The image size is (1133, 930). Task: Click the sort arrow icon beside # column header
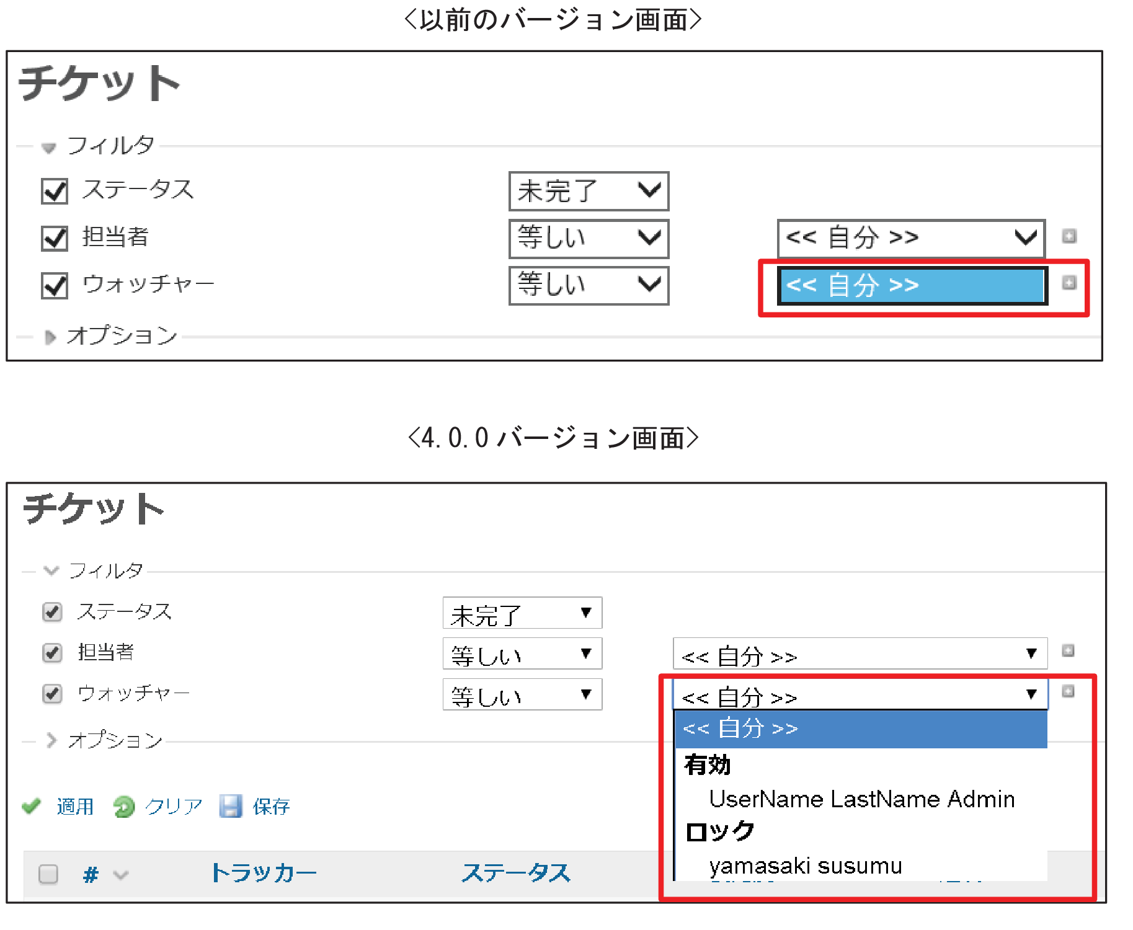(x=119, y=875)
